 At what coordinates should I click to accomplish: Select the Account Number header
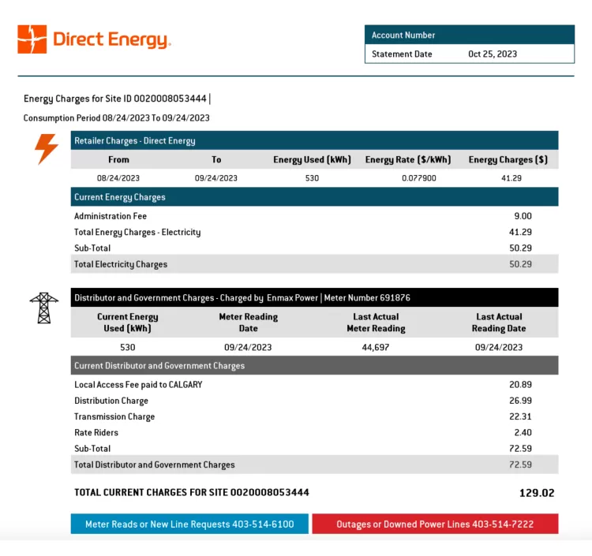[x=470, y=35]
